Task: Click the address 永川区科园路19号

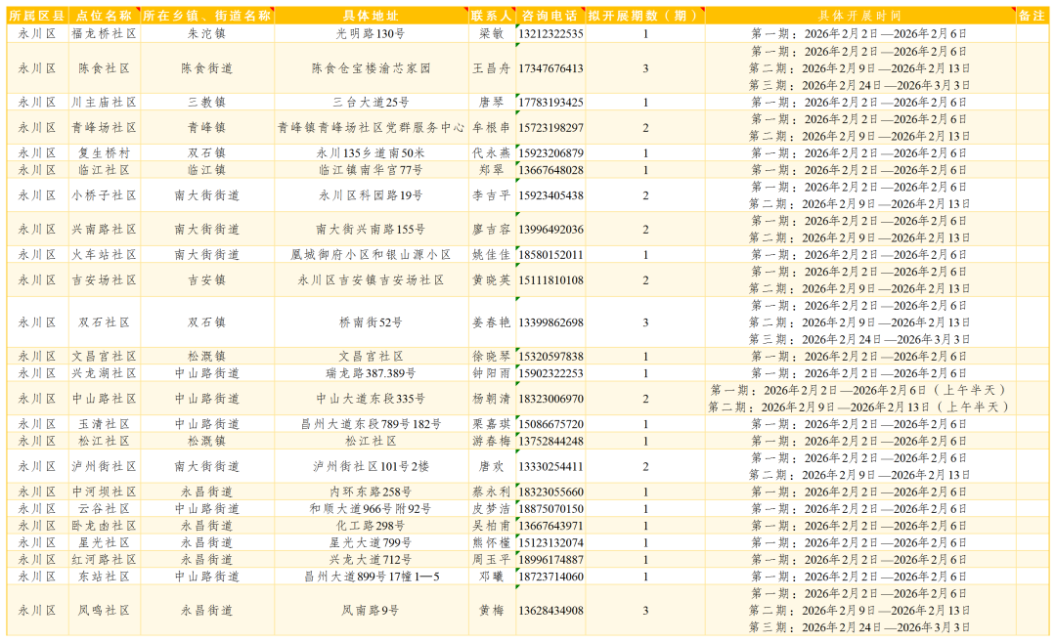Action: point(372,195)
